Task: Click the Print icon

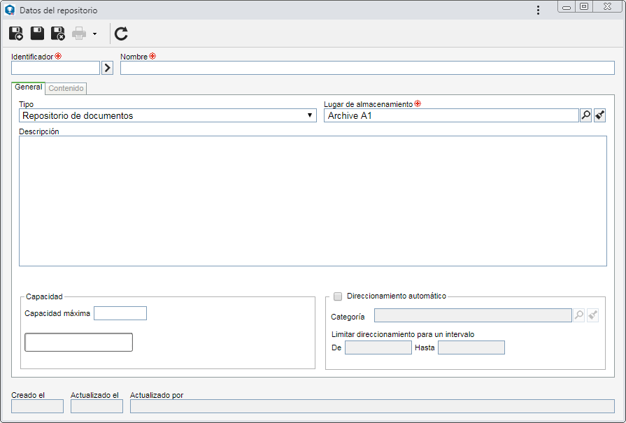Action: click(79, 34)
